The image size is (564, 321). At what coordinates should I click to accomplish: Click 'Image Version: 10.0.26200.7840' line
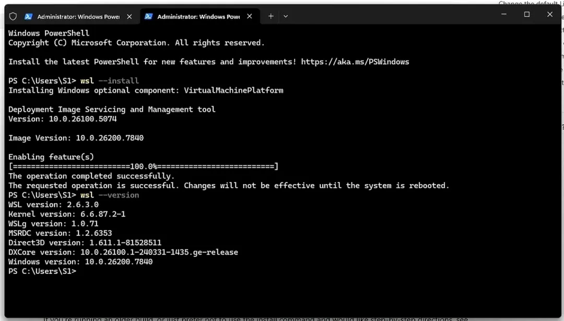pyautogui.click(x=76, y=138)
